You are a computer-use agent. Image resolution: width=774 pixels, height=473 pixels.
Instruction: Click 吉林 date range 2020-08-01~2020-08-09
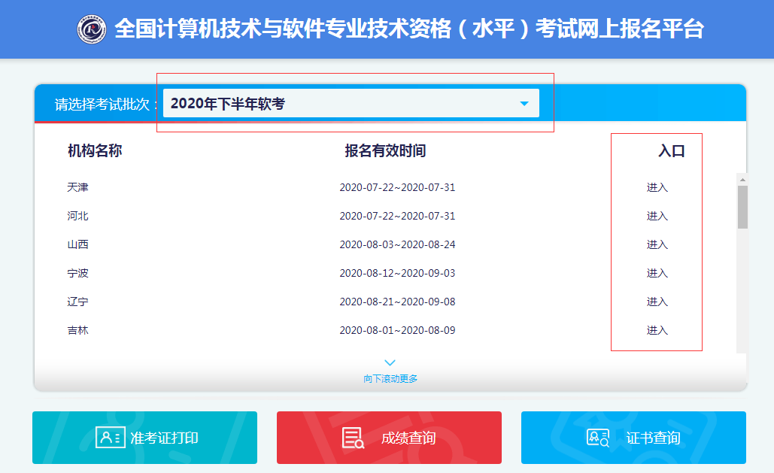397,331
